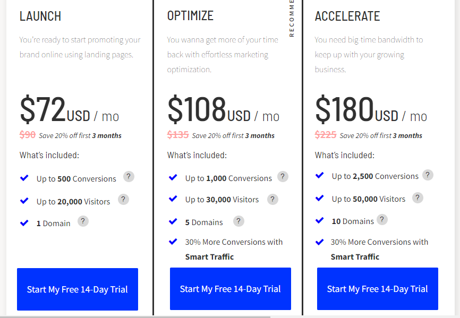This screenshot has width=460, height=318.
Task: Click question mark next to 1 Domain
Action: pyautogui.click(x=83, y=221)
